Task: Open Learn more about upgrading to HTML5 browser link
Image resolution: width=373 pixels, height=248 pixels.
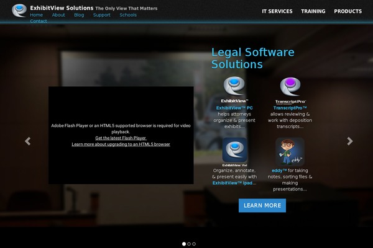Action: tap(121, 144)
